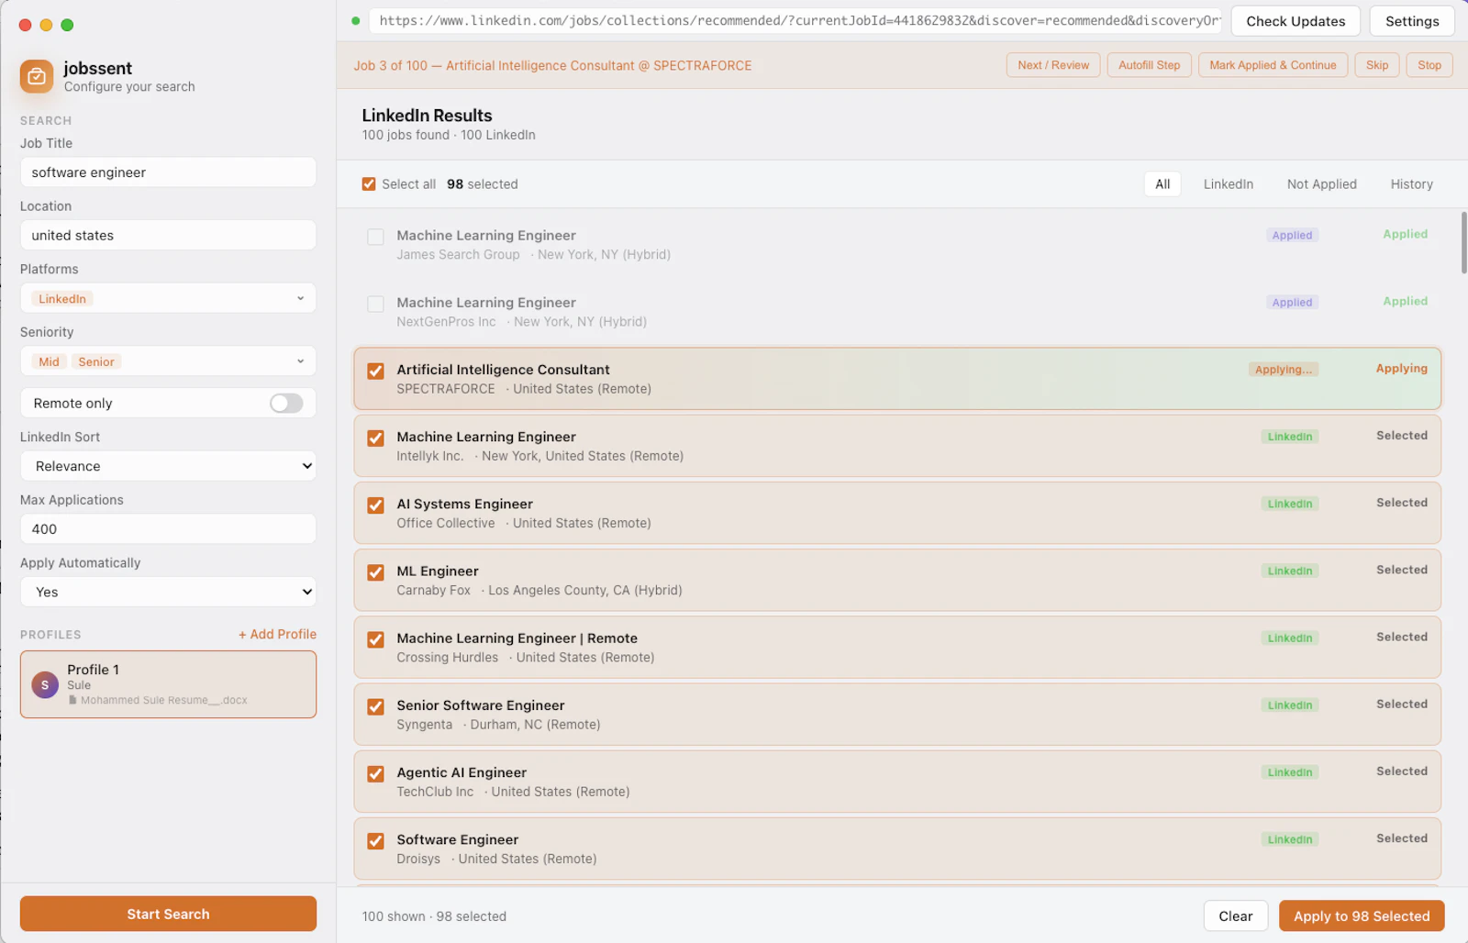Toggle the Select all checkbox
The height and width of the screenshot is (943, 1468).
click(369, 184)
